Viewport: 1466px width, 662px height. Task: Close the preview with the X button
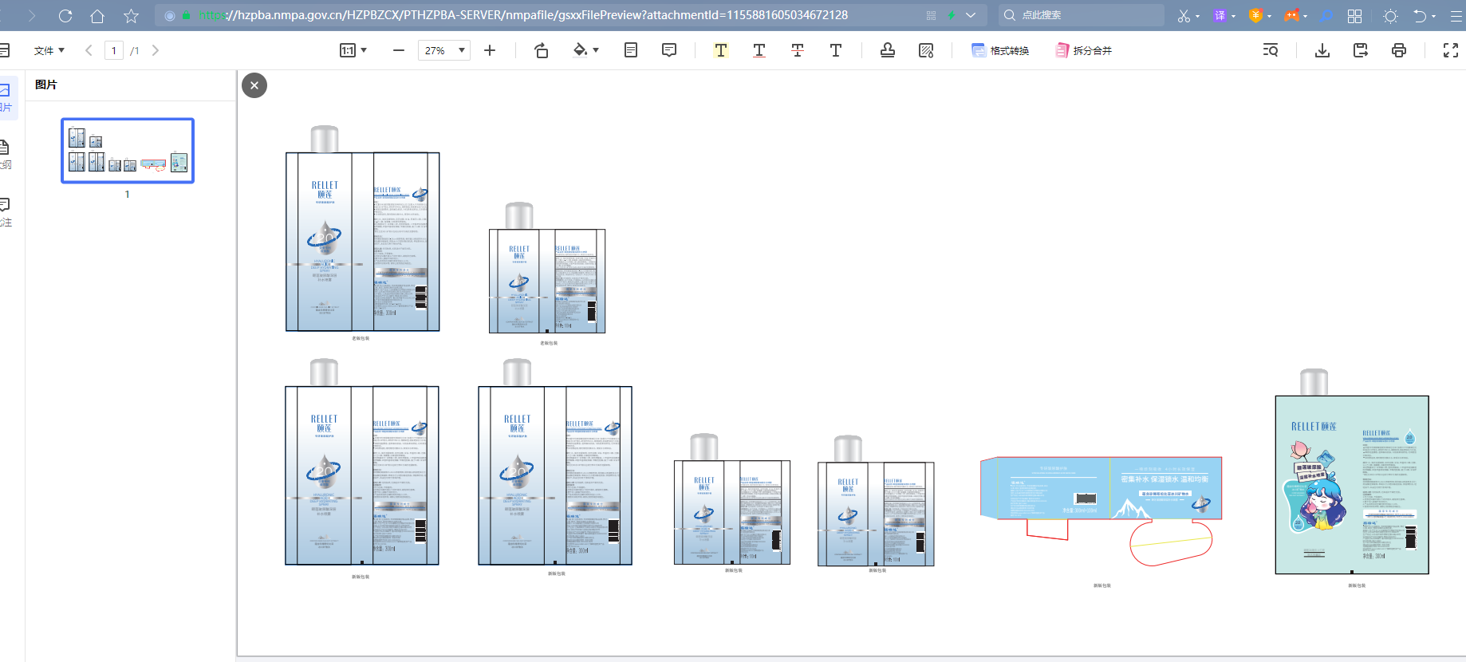tap(254, 85)
